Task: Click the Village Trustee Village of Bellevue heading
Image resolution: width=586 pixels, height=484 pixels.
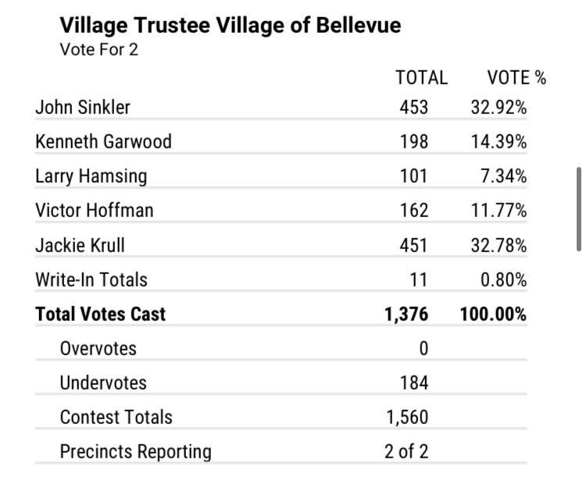Action: click(x=230, y=26)
